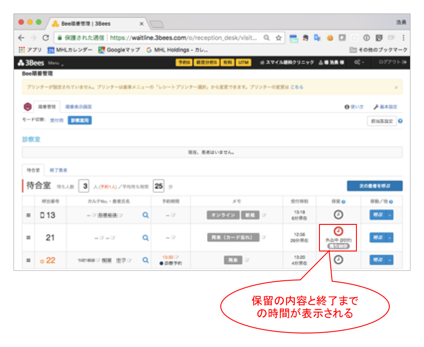Image resolution: width=424 pixels, height=347 pixels.
Task: Click the magnifier search icon in row 21
Action: (x=146, y=238)
